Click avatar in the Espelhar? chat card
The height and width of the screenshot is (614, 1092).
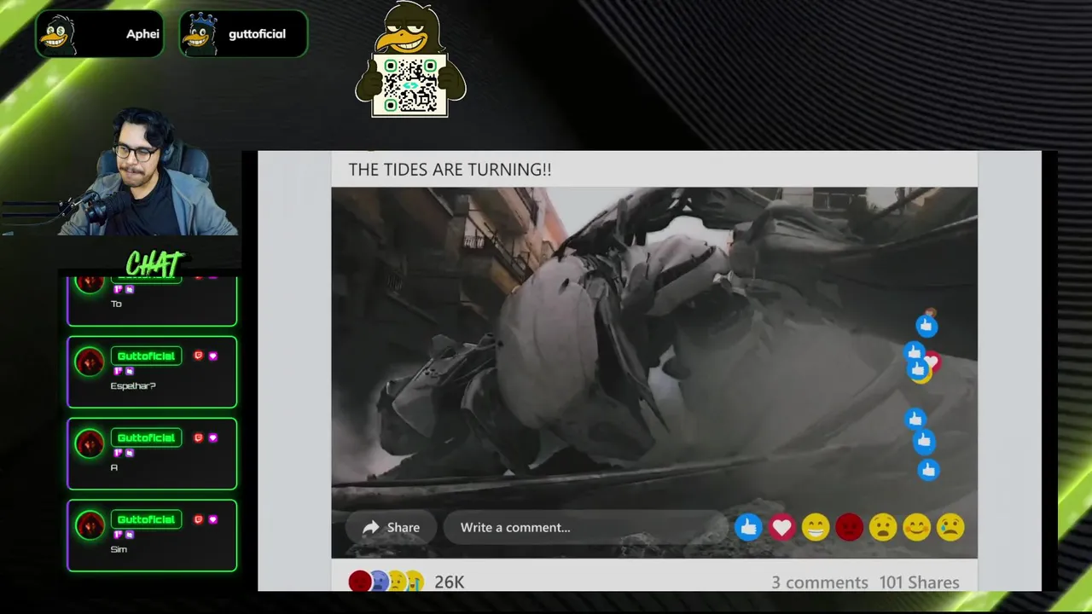90,362
